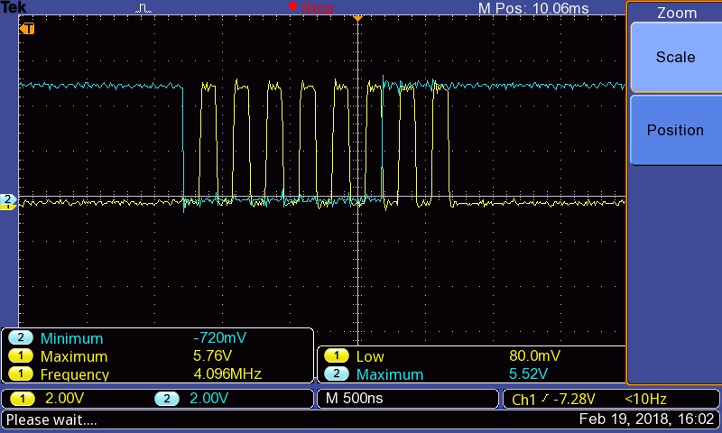This screenshot has width=722, height=433.
Task: Click the date and time readout
Action: coord(646,419)
